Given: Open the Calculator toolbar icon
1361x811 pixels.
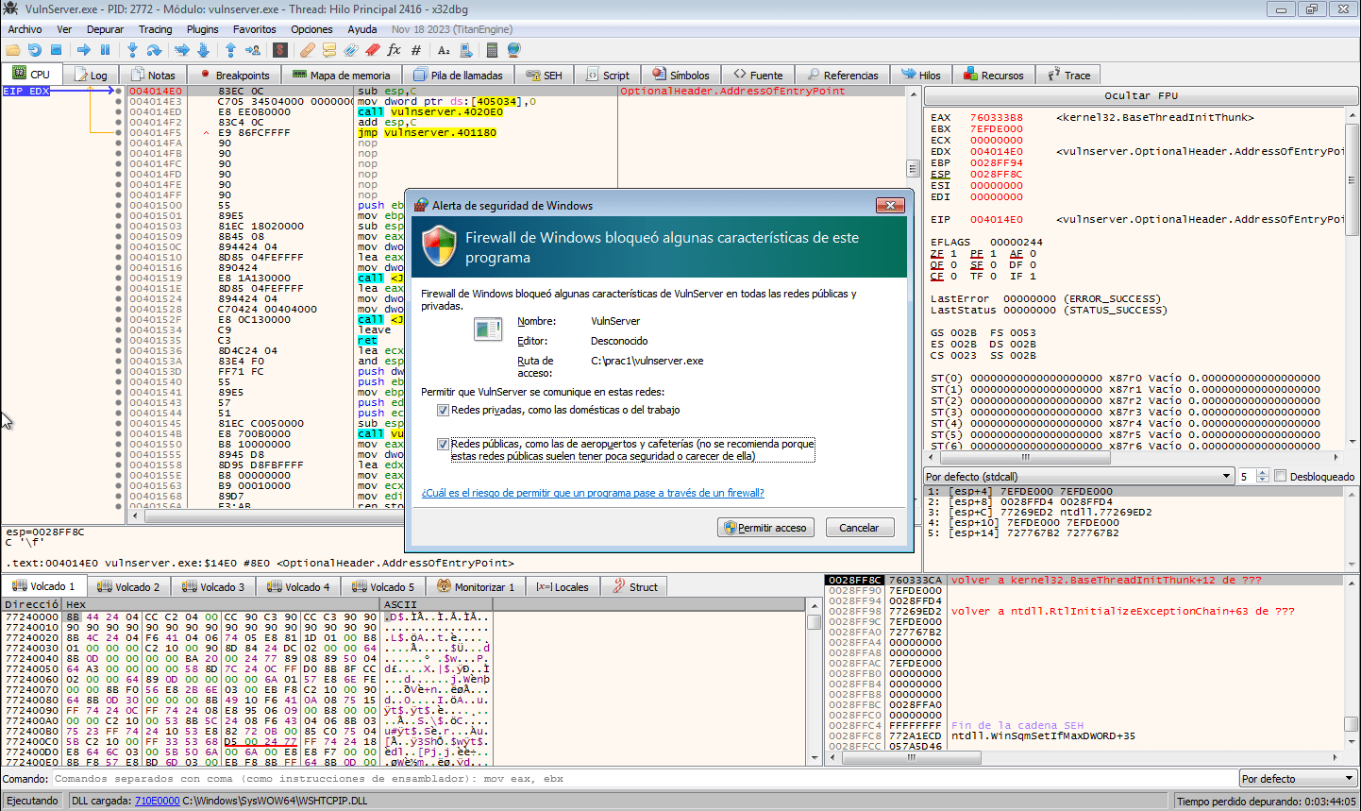Looking at the screenshot, I should pyautogui.click(x=492, y=50).
